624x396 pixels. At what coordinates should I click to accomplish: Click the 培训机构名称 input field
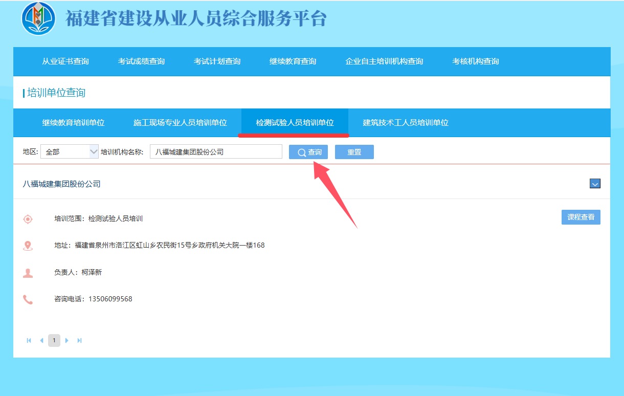(216, 151)
